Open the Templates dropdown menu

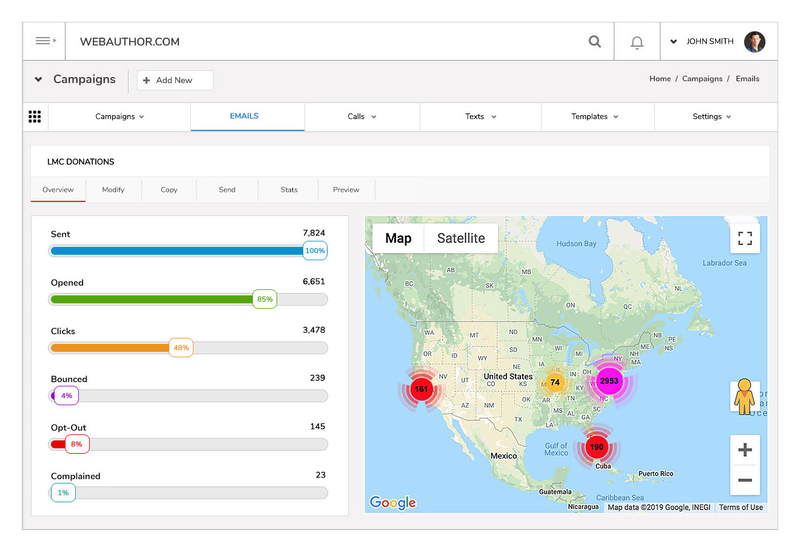[594, 116]
